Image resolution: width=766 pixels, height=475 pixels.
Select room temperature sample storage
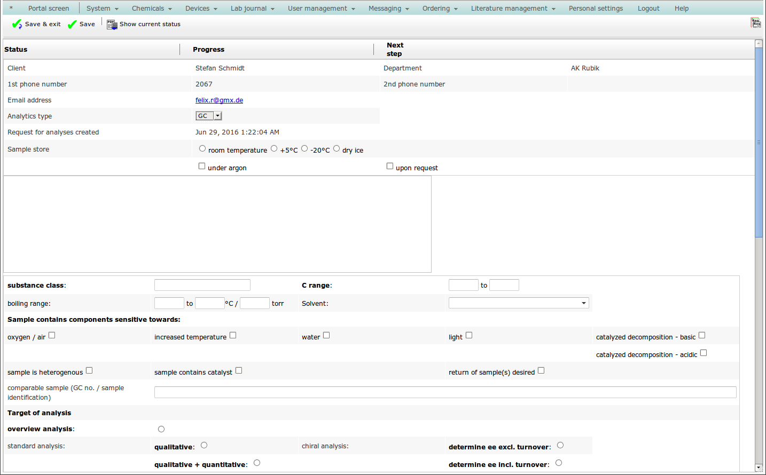pyautogui.click(x=202, y=149)
